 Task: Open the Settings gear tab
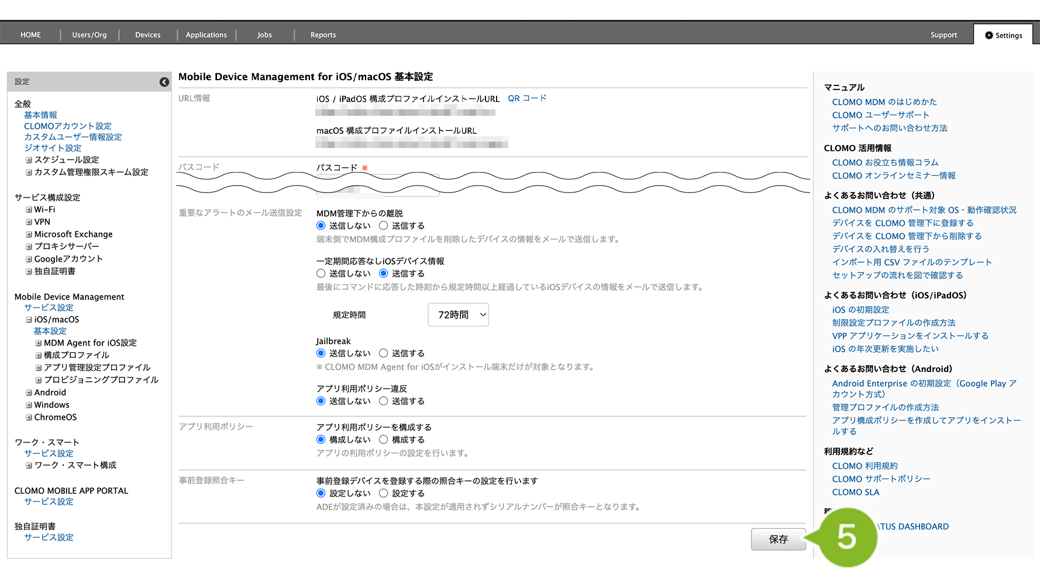tap(1003, 35)
